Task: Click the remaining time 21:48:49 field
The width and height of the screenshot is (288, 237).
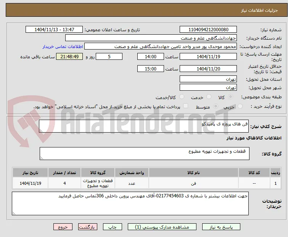Action: pyautogui.click(x=69, y=56)
